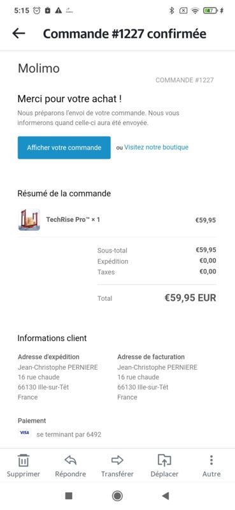Viewport: 235px width, 510px height.
Task: Tap the COMMANDE #1227 label
Action: tap(184, 80)
